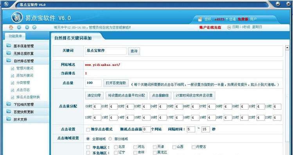
Task: Click the clock icon beside 日期
Action: [x=229, y=27]
